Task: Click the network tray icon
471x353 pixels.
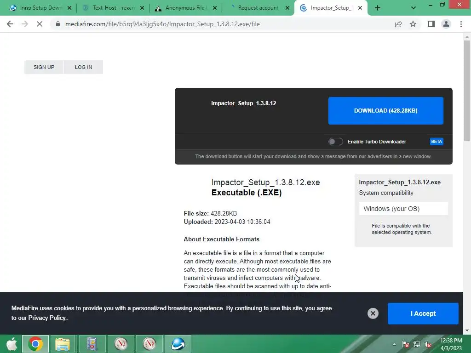Action: coord(417,344)
